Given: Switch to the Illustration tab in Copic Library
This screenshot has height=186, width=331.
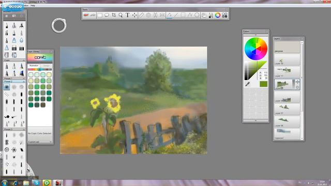Looking at the screenshot, I should (34, 66).
